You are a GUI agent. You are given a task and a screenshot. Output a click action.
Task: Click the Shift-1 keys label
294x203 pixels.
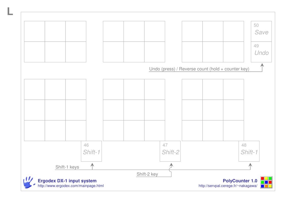point(67,167)
